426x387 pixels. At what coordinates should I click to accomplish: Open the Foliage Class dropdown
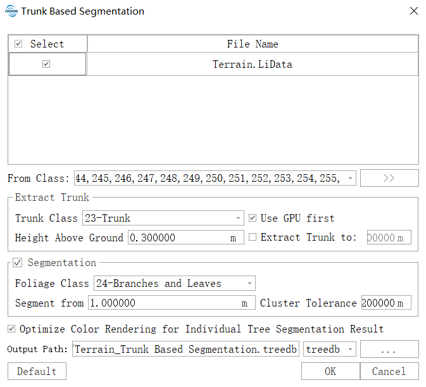[x=250, y=283]
